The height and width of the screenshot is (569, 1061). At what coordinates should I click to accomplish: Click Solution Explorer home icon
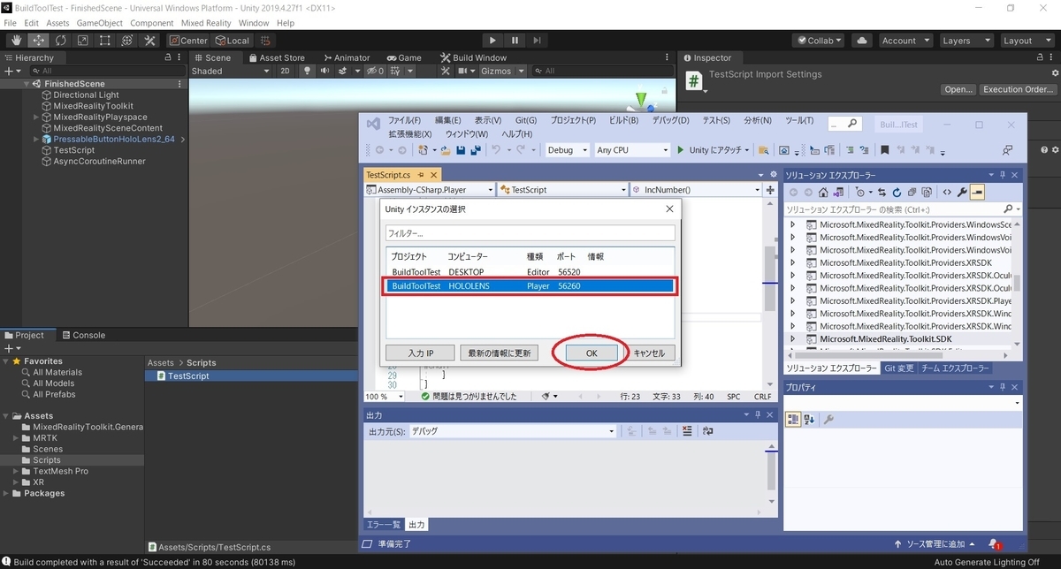[823, 192]
